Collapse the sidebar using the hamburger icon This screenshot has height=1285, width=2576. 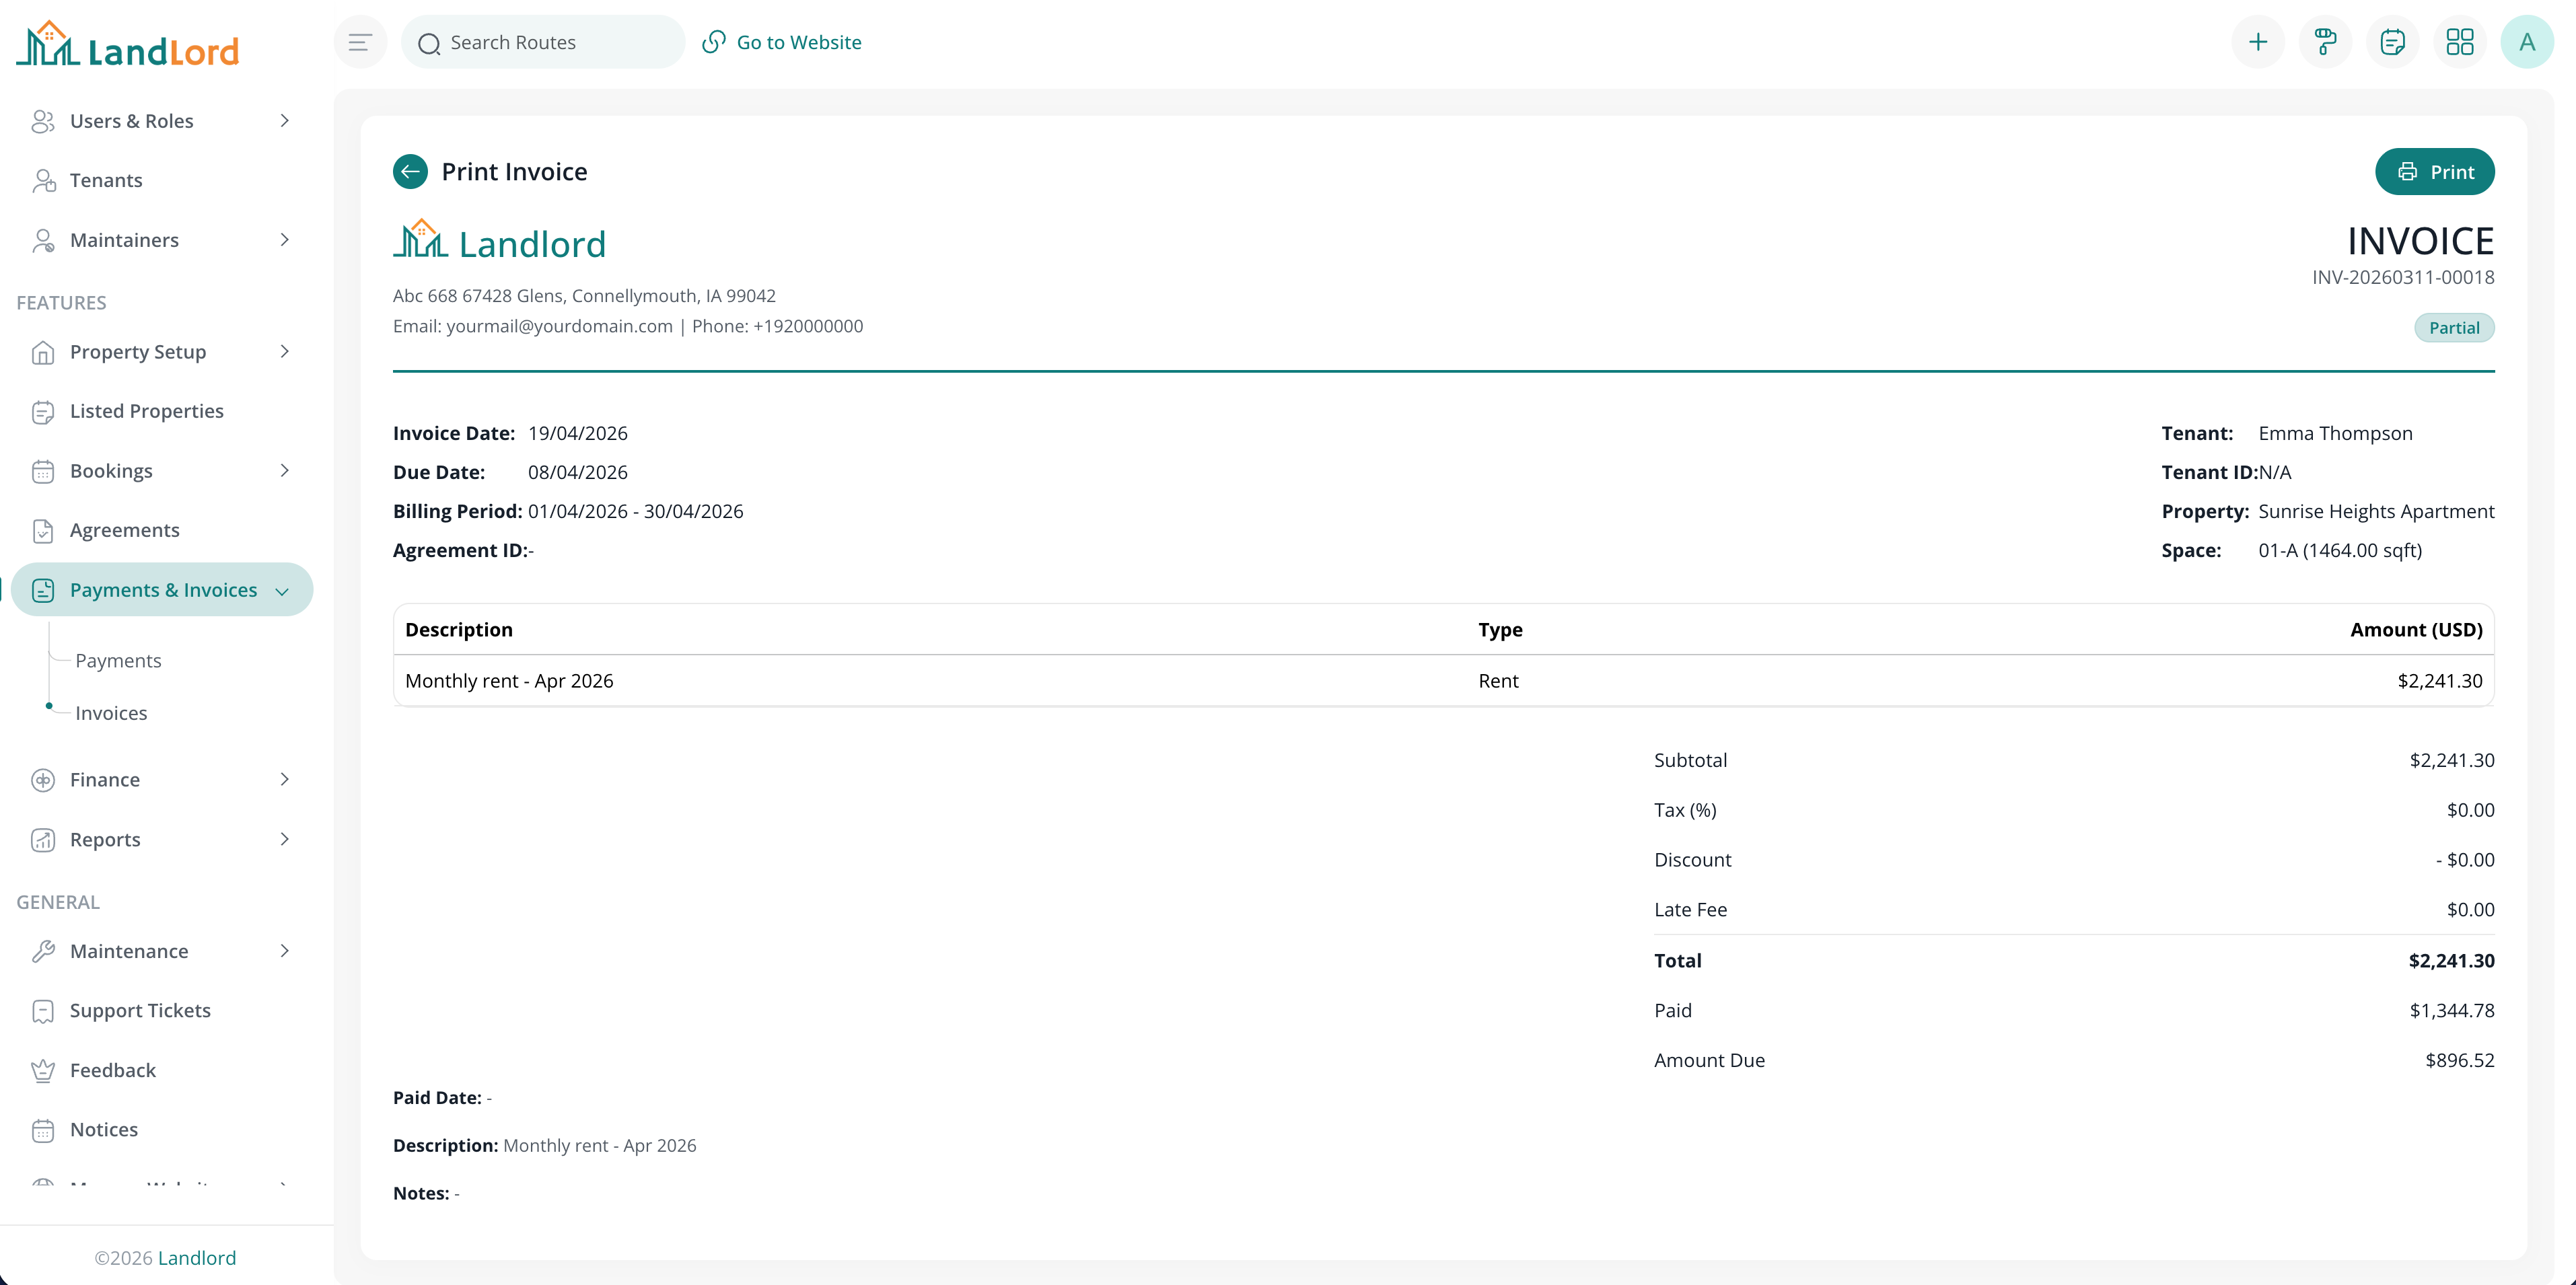359,41
